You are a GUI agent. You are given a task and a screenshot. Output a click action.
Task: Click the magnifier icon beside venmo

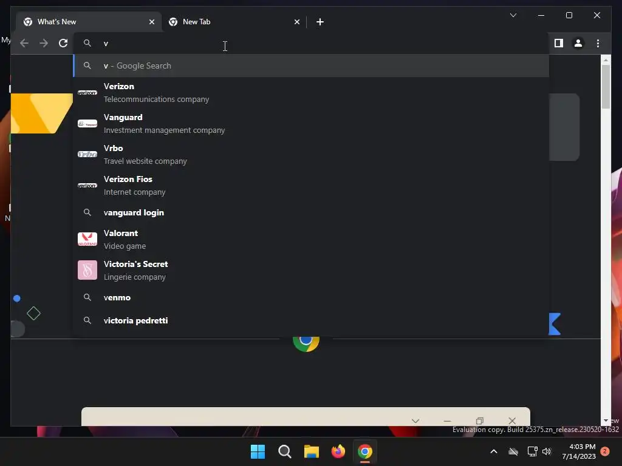point(87,297)
